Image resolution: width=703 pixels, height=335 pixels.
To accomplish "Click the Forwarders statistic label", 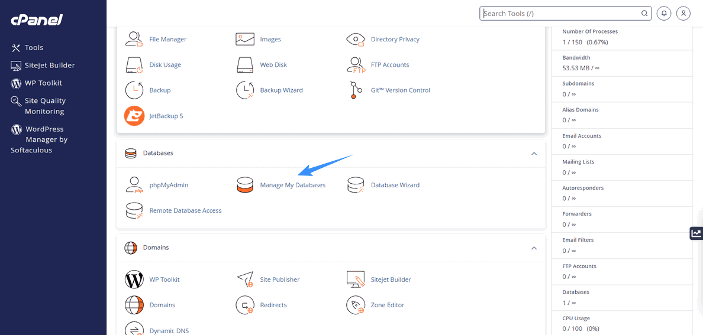I will (577, 214).
